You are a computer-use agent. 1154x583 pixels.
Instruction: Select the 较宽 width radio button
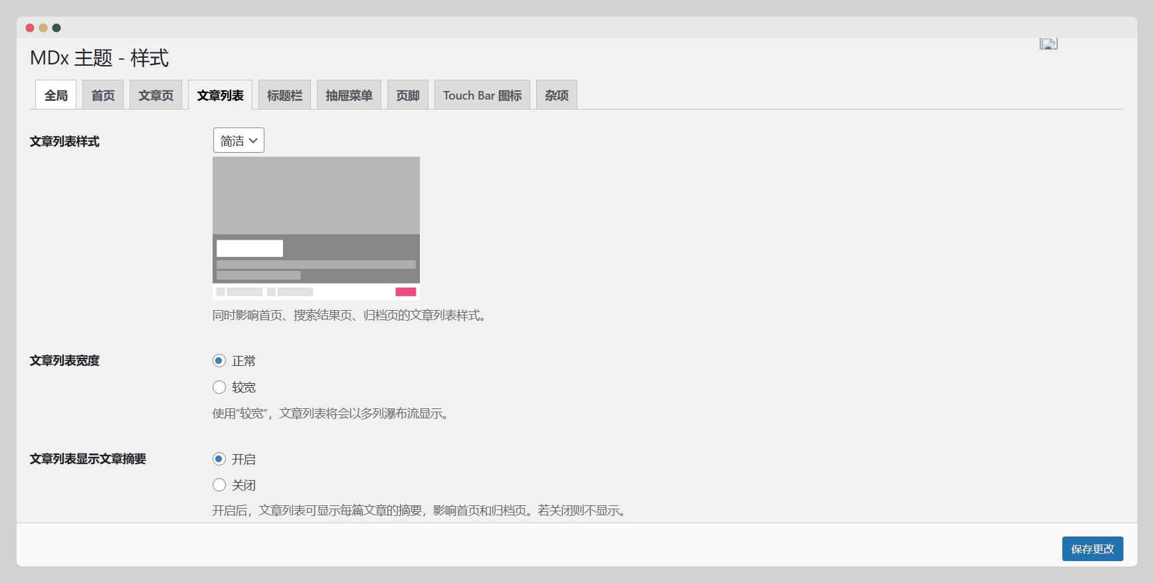tap(219, 387)
